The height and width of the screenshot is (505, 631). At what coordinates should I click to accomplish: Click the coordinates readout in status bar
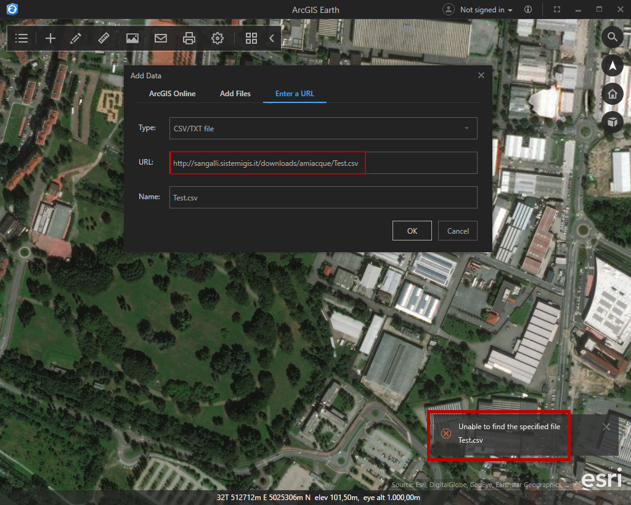(x=264, y=498)
